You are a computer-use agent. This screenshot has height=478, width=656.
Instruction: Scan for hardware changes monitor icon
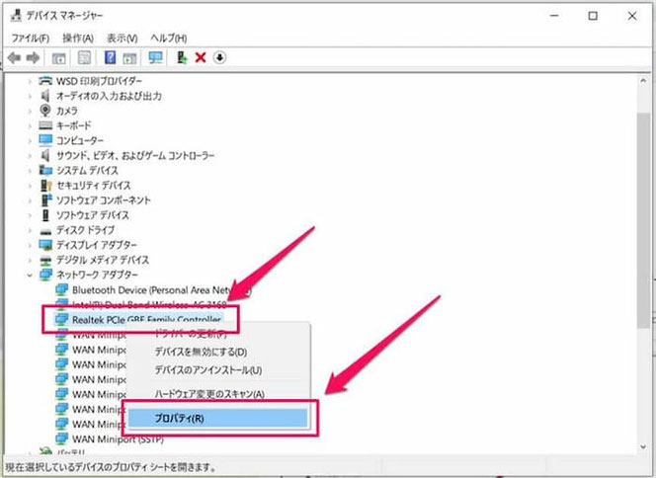[156, 57]
